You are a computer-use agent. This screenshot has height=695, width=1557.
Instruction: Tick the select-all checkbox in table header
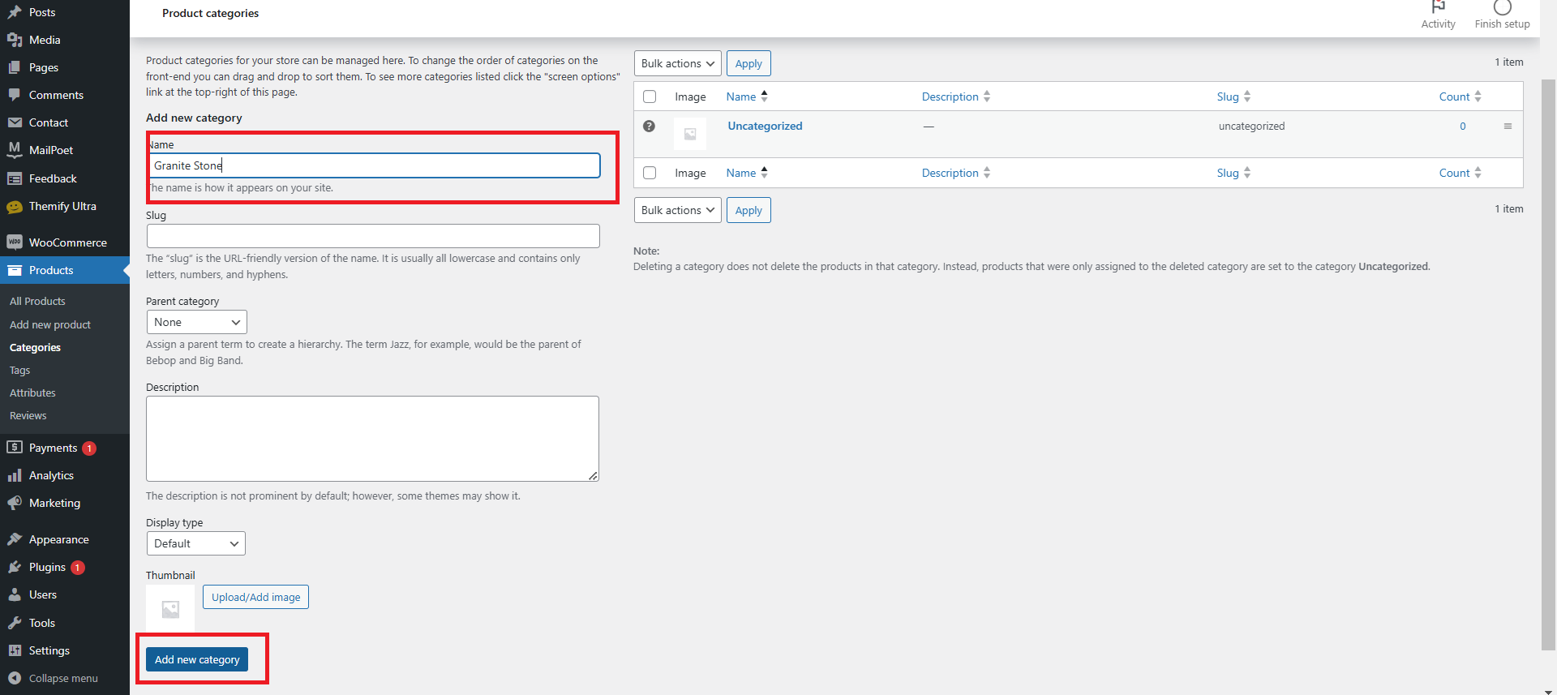pyautogui.click(x=650, y=97)
